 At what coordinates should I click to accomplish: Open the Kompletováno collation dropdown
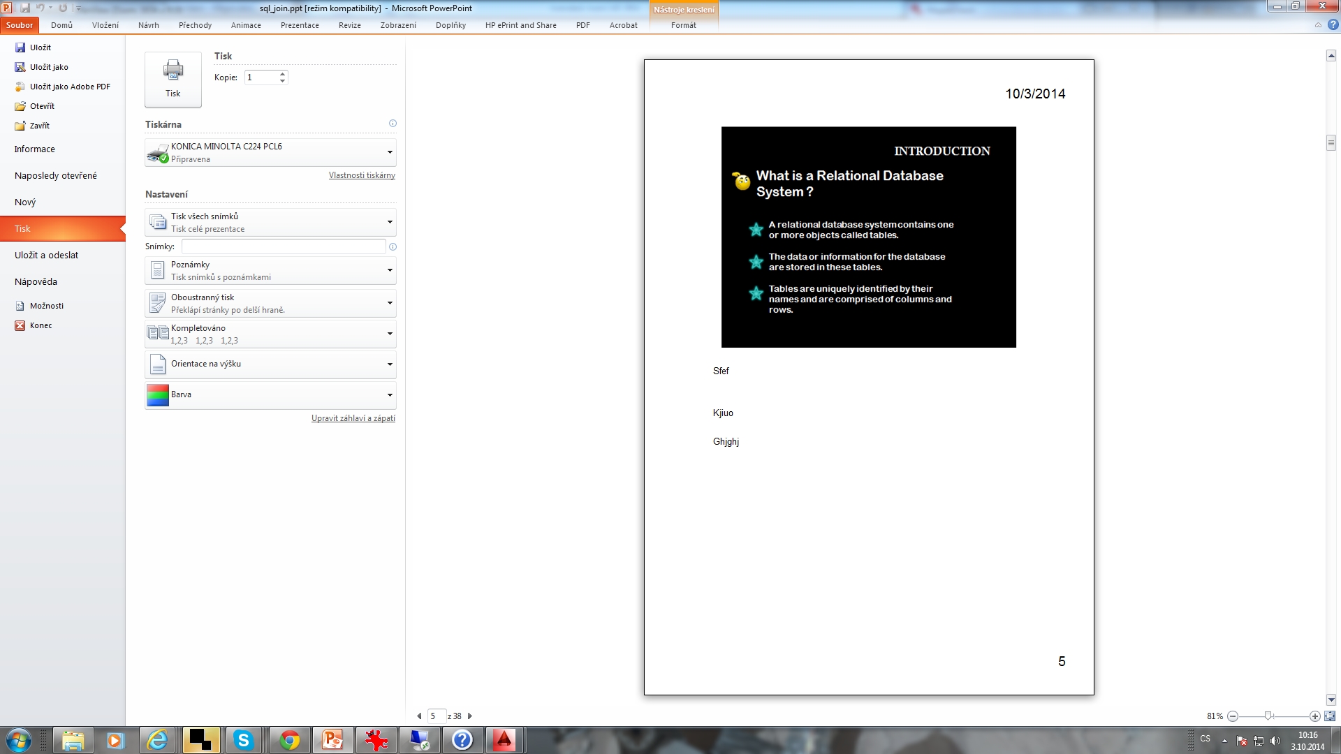click(x=270, y=334)
